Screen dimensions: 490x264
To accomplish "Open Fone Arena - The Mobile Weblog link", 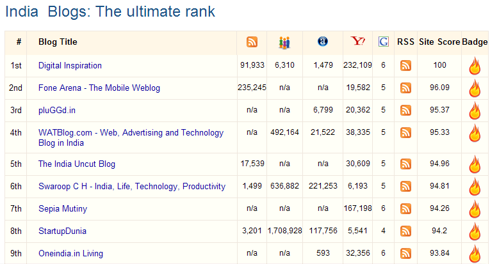I will (99, 88).
